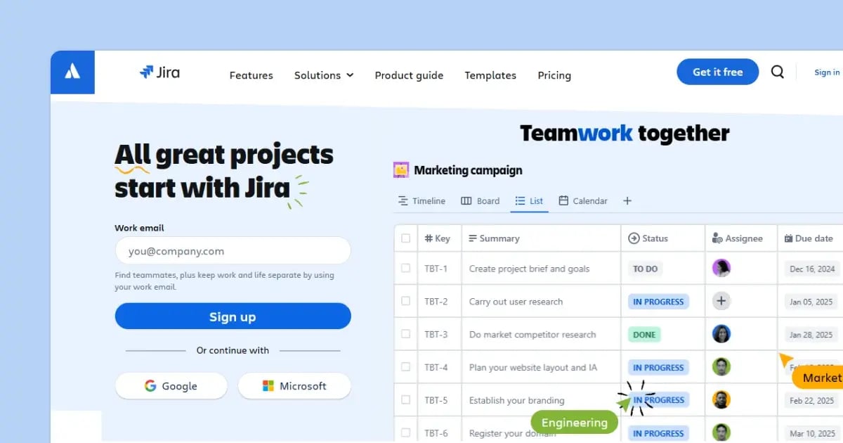
Task: Open TBT-2 IN PROGRESS status dropdown
Action: 658,302
